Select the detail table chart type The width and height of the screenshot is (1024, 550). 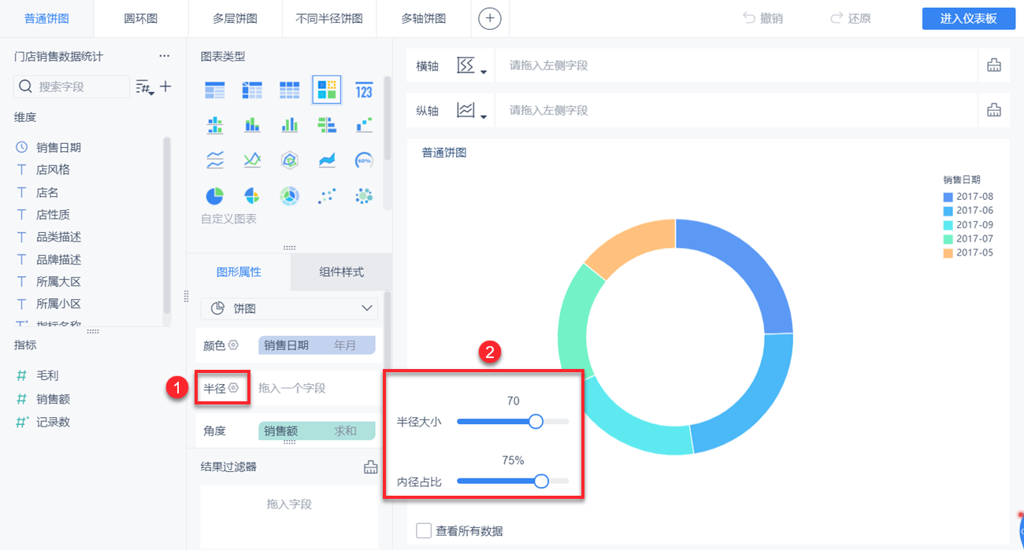(x=290, y=90)
